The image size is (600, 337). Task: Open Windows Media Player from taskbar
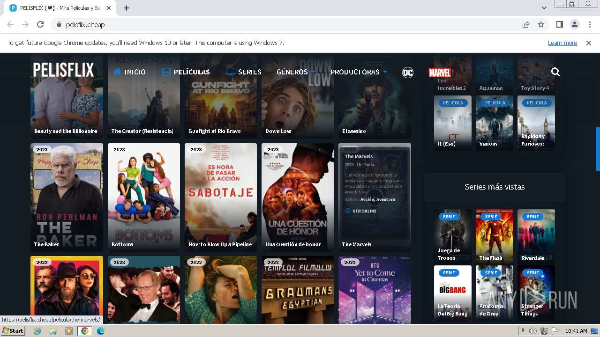click(x=69, y=331)
